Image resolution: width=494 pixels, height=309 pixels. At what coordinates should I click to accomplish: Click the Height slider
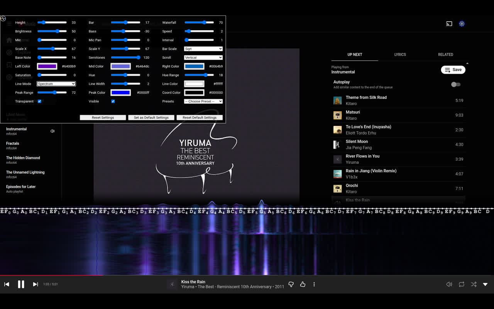coord(52,22)
